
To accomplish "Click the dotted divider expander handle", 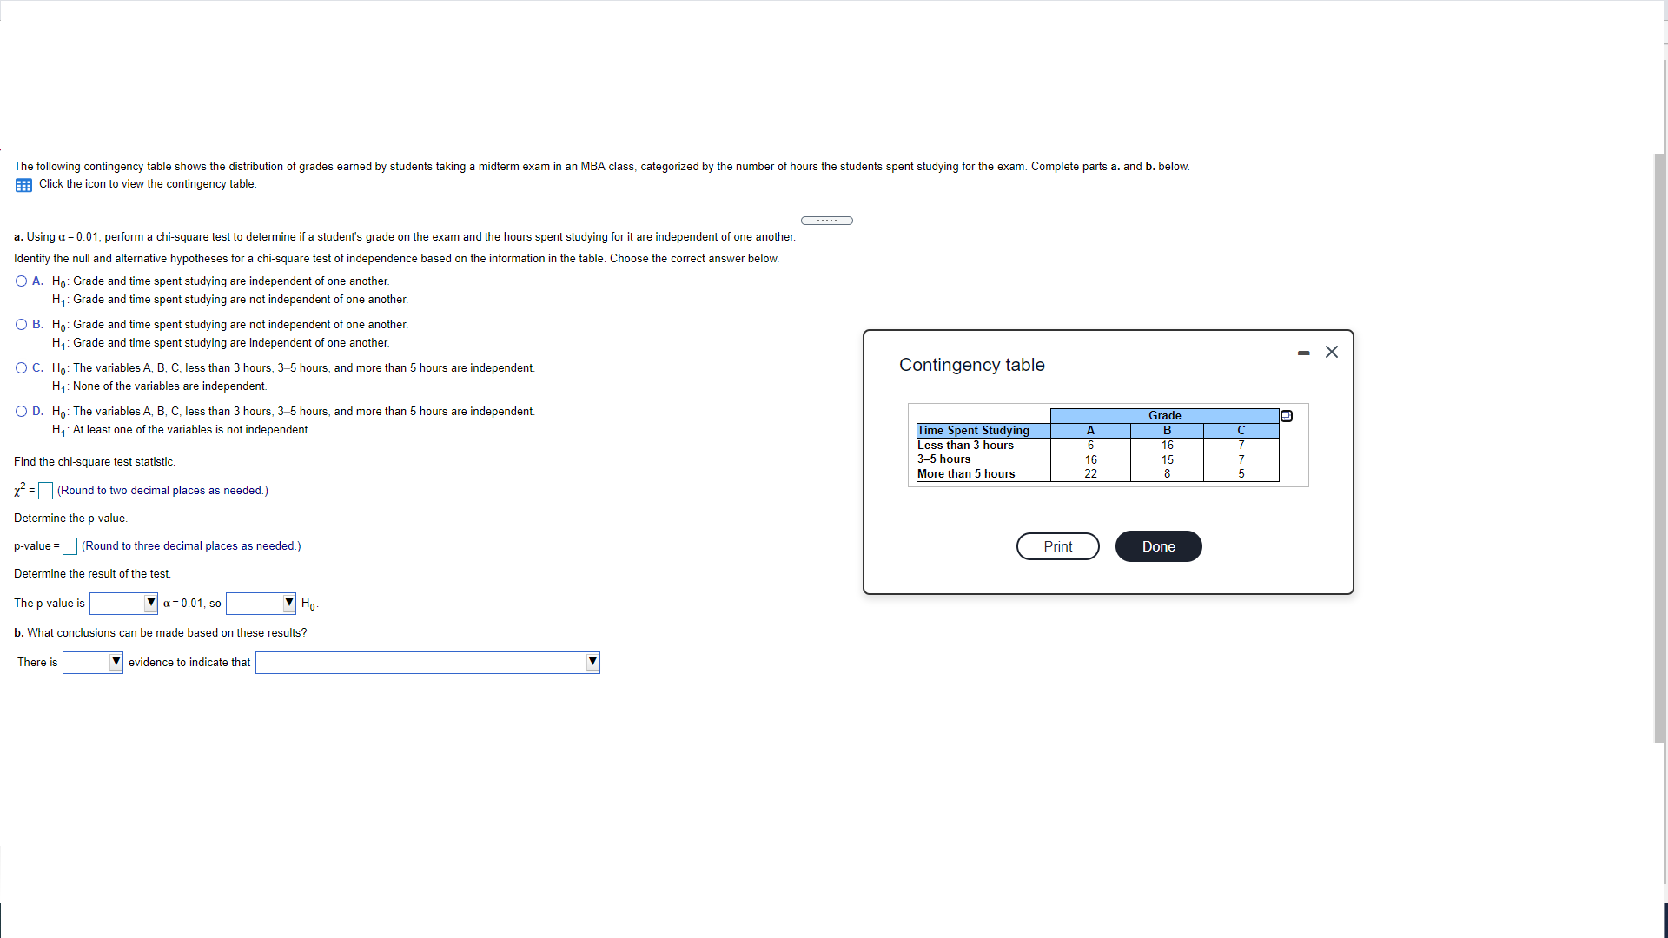I will (826, 221).
